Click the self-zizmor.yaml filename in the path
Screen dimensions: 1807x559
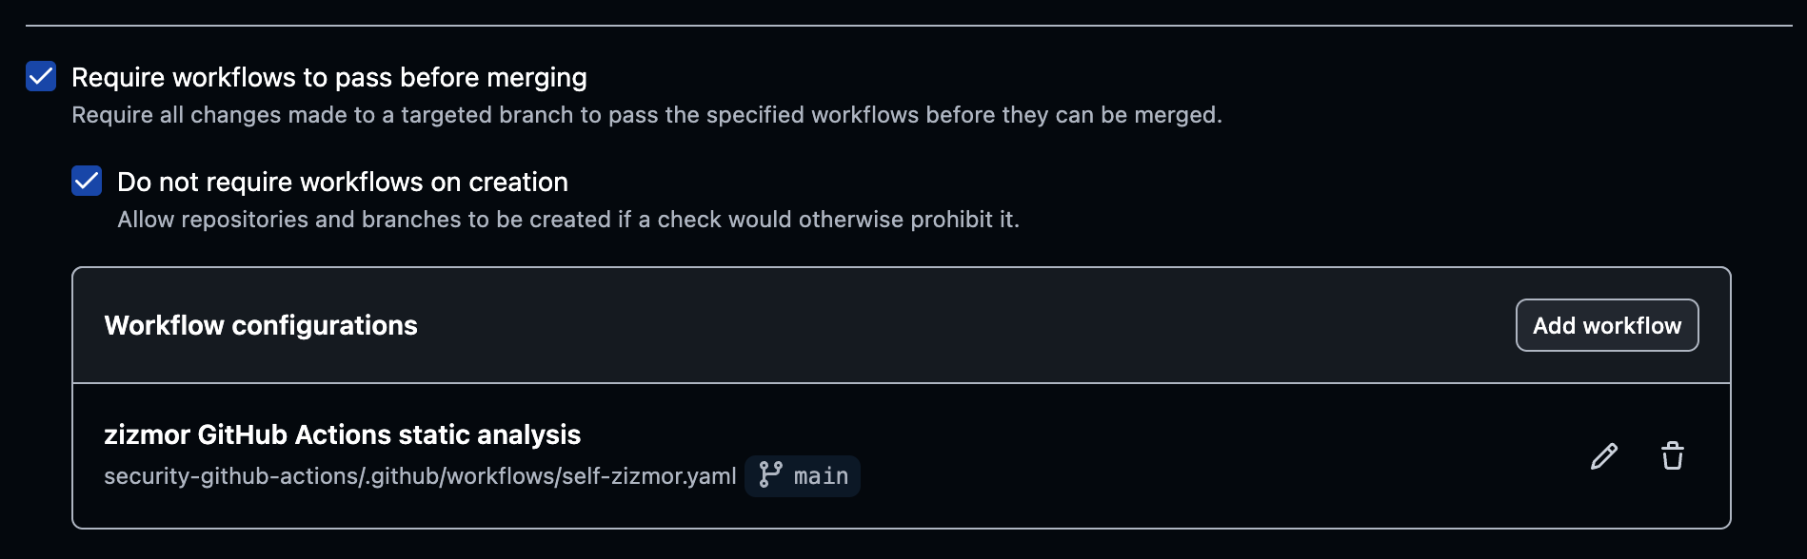coord(648,476)
